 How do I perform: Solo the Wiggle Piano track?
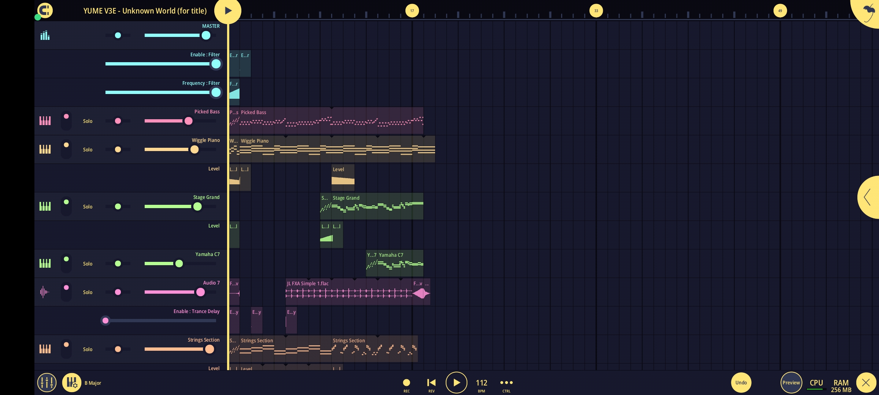point(88,150)
